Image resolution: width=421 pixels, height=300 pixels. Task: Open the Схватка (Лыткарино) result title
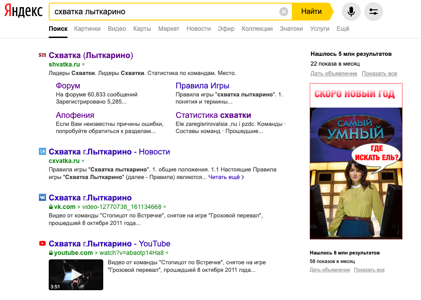point(91,55)
